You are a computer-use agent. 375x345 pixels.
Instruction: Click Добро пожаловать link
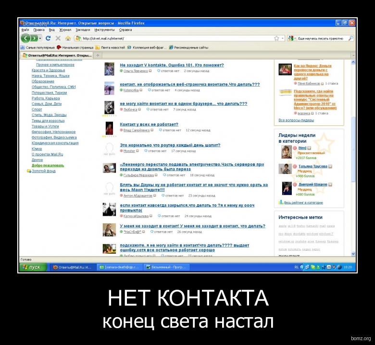[x=48, y=165]
